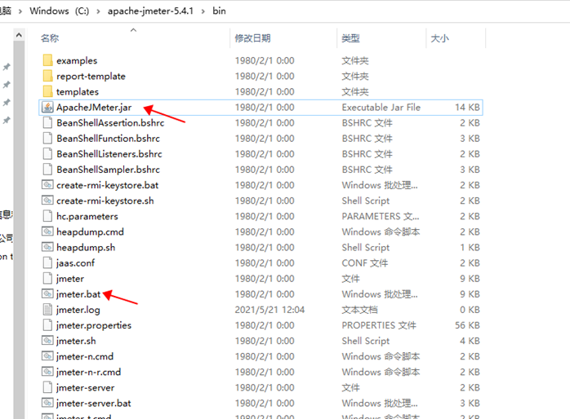
Task: Expand breadcrumb chevron before Windows (C:)
Action: [x=20, y=11]
